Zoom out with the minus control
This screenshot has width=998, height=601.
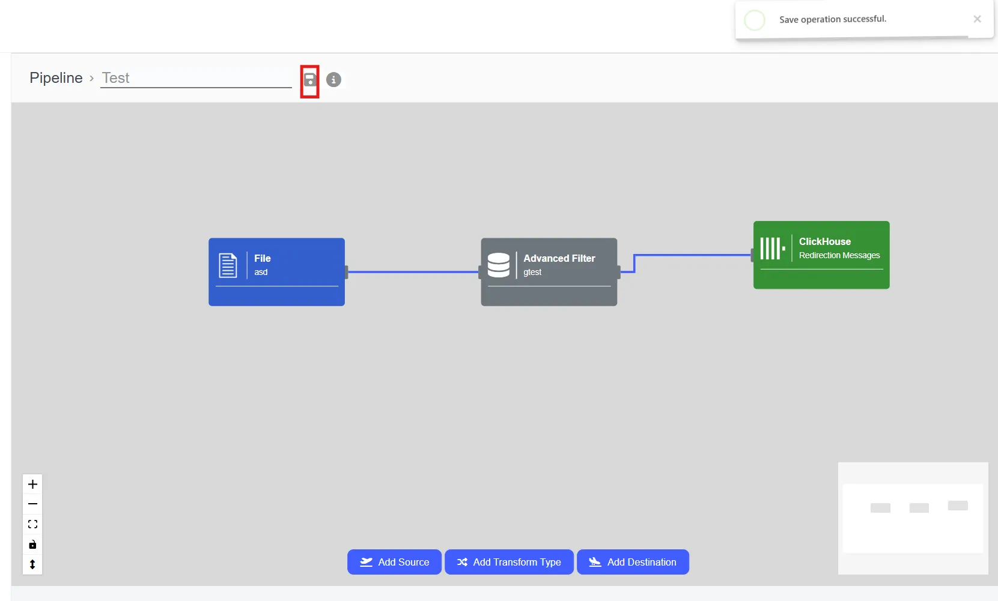(x=32, y=504)
